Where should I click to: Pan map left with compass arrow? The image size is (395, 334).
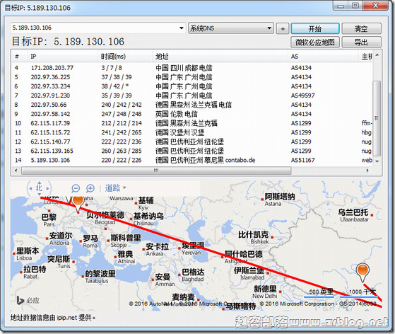(x=30, y=188)
